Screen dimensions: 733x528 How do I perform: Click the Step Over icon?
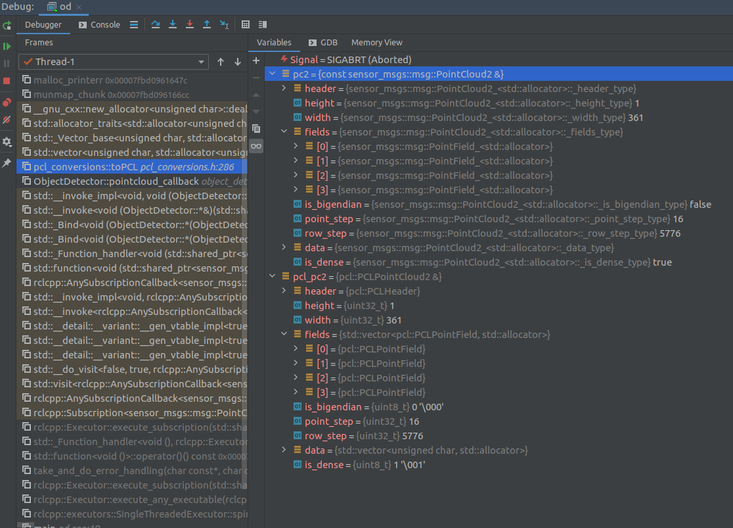pyautogui.click(x=156, y=24)
